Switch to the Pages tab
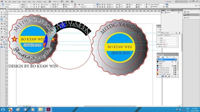Viewport: 200px width, 112px height. click(163, 10)
